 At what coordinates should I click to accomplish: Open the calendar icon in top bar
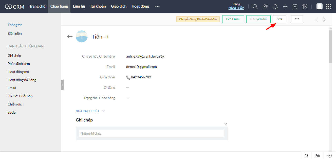[295, 7]
